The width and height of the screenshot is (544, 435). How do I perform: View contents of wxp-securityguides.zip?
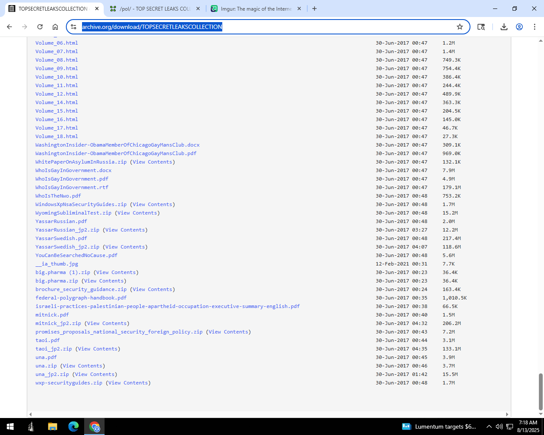point(128,383)
